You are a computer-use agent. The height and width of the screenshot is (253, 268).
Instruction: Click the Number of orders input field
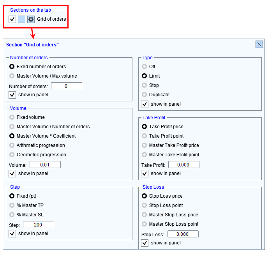click(66, 86)
